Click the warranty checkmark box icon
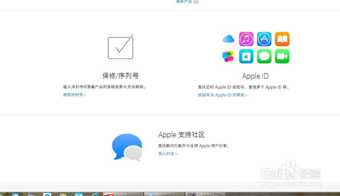 (121, 47)
